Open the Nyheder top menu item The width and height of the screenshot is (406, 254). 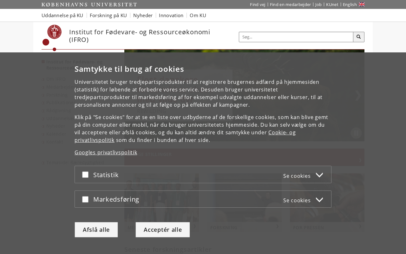(x=143, y=15)
